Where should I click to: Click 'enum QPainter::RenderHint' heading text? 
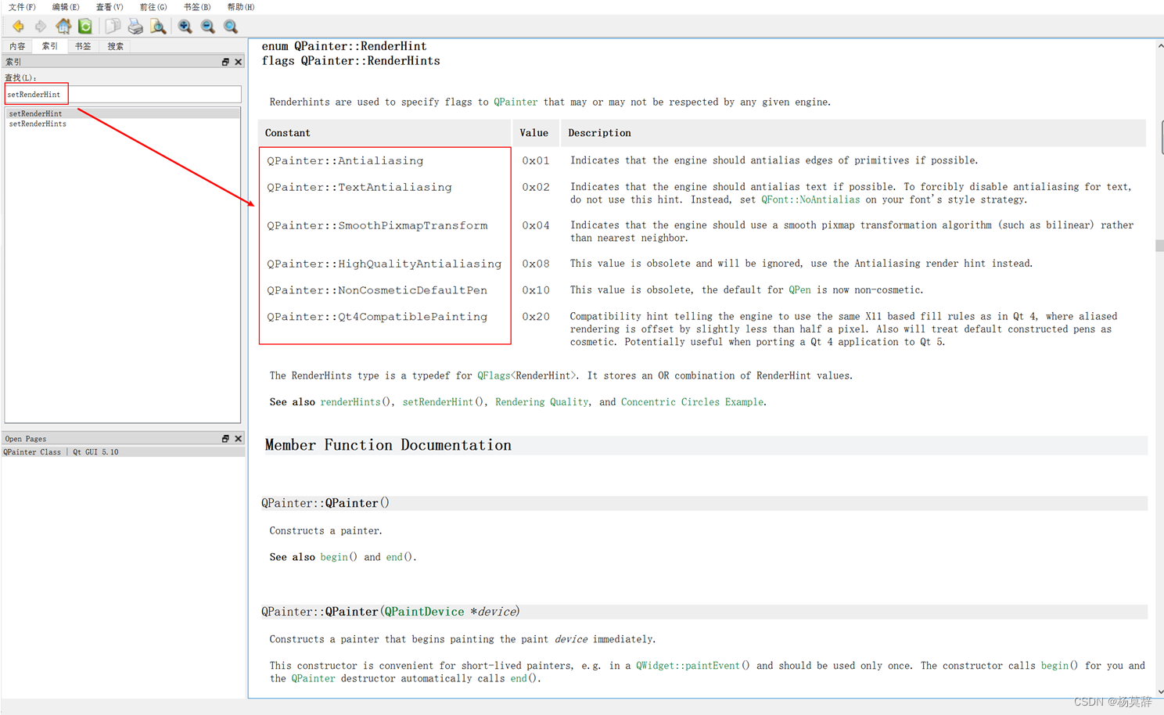(344, 46)
